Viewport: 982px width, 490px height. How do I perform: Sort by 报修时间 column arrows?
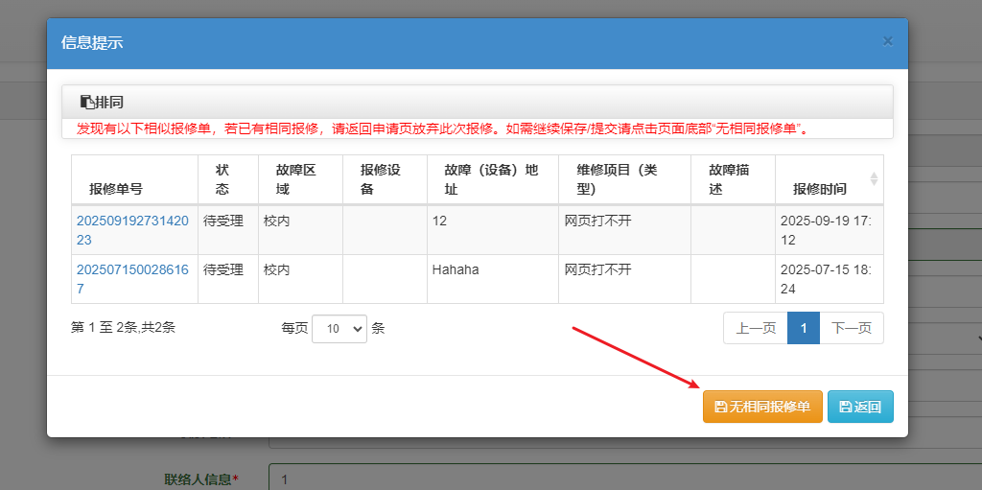tap(874, 179)
